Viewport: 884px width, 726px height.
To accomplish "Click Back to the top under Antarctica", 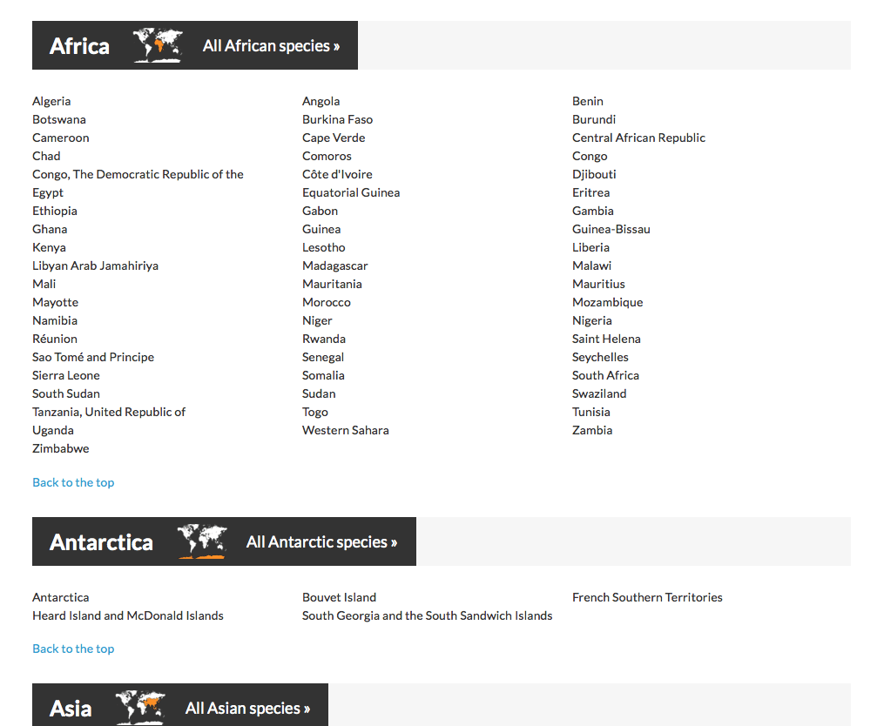I will pos(73,649).
